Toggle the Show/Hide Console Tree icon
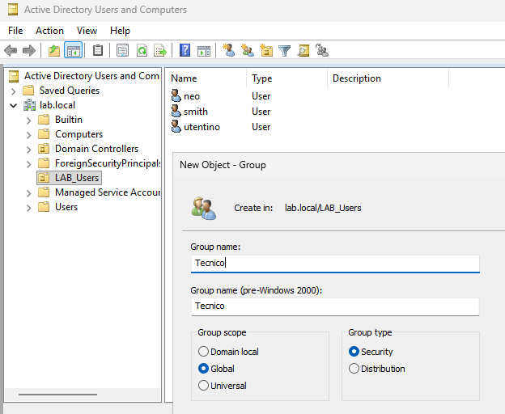Image resolution: width=505 pixels, height=414 pixels. pyautogui.click(x=73, y=50)
